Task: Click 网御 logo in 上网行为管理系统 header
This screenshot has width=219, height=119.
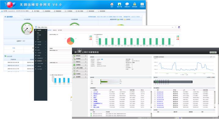Action: (78, 51)
